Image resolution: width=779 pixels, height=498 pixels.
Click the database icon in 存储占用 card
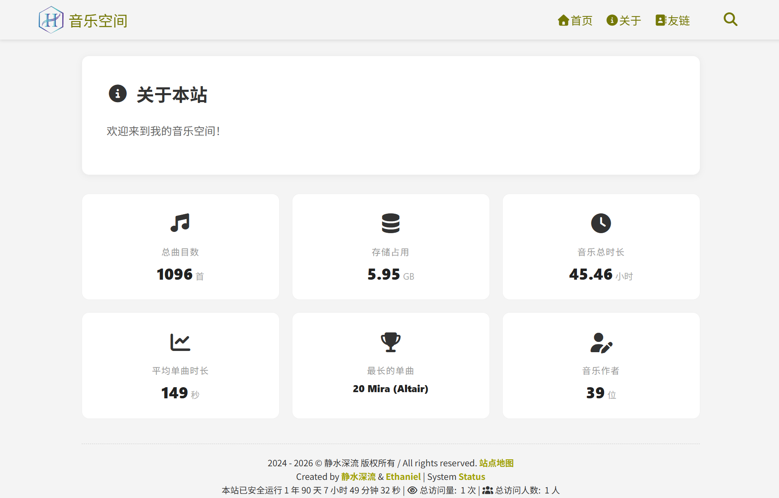(391, 223)
